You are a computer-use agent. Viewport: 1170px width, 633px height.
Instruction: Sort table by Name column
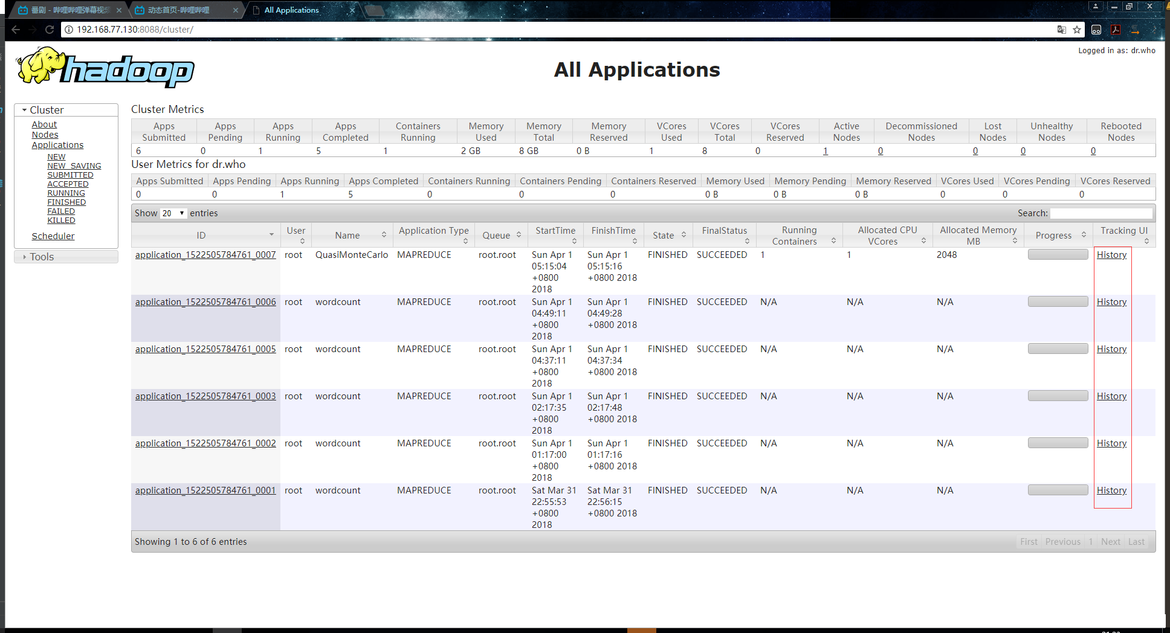tap(384, 235)
